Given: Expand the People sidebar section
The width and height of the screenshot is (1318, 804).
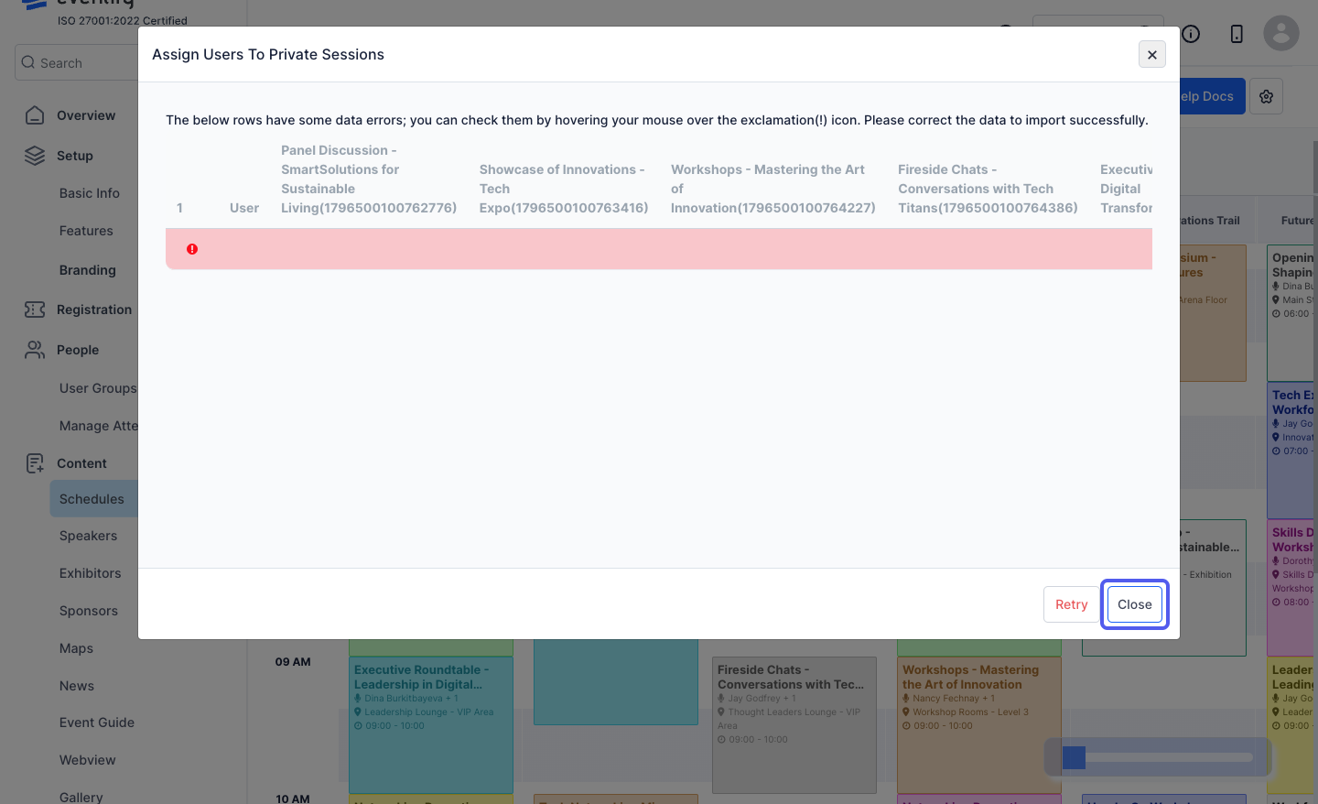Looking at the screenshot, I should 78,350.
